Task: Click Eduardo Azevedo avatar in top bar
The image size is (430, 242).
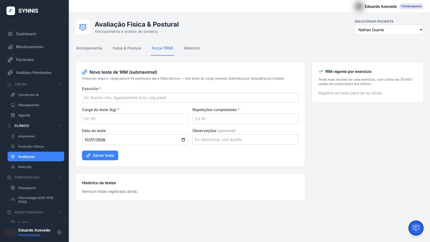Action: 359,6
